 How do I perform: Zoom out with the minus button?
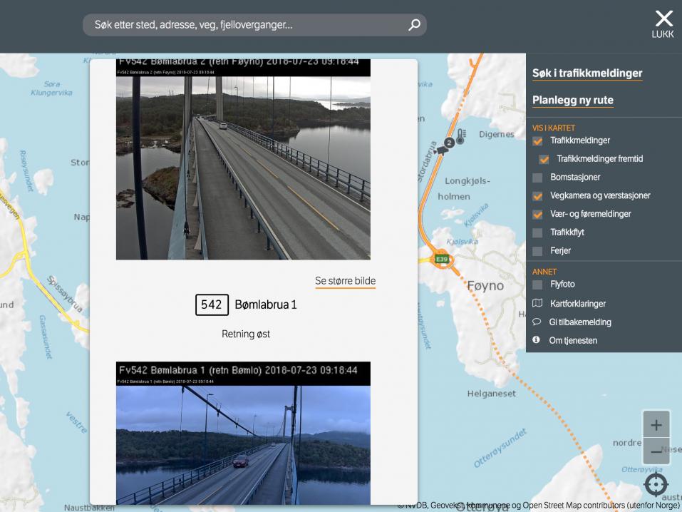coord(656,452)
